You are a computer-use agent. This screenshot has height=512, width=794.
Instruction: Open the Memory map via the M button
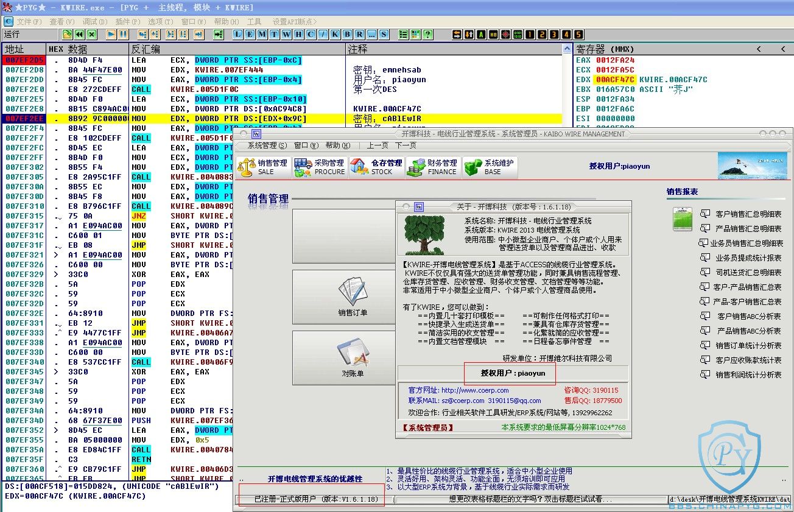click(262, 34)
